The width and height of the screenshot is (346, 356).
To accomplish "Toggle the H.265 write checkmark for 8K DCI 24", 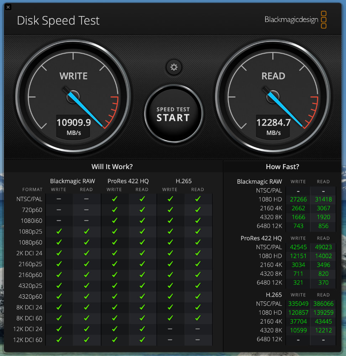I will pos(170,307).
